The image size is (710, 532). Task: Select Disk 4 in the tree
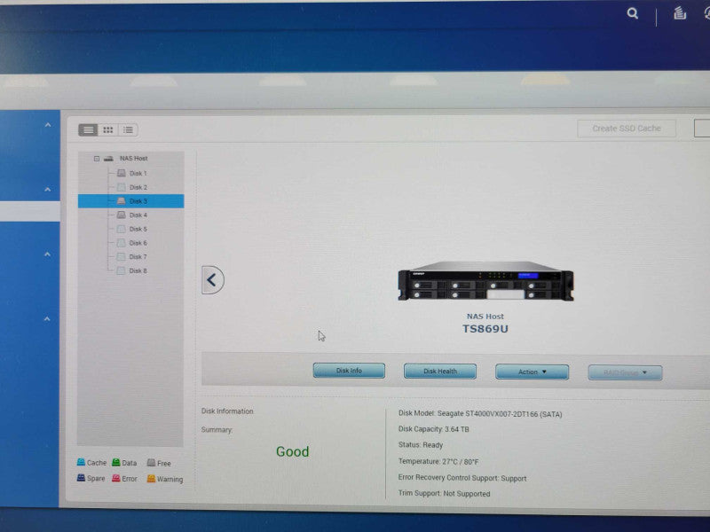coord(138,215)
